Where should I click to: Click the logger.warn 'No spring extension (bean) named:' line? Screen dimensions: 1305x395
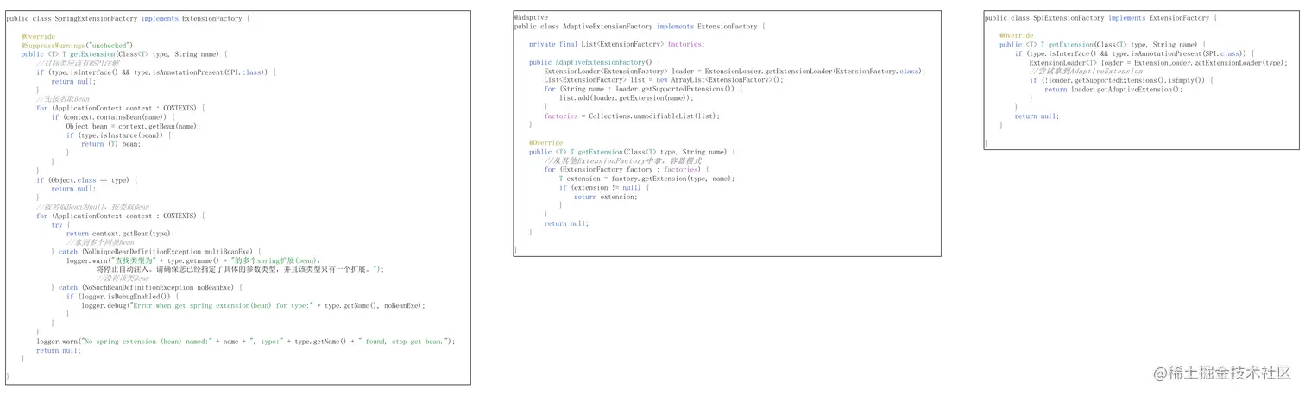pos(246,342)
